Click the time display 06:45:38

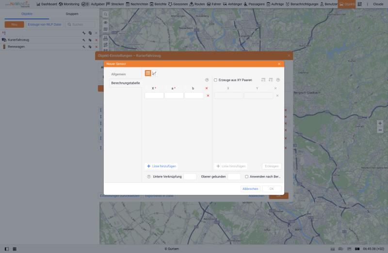373,249
